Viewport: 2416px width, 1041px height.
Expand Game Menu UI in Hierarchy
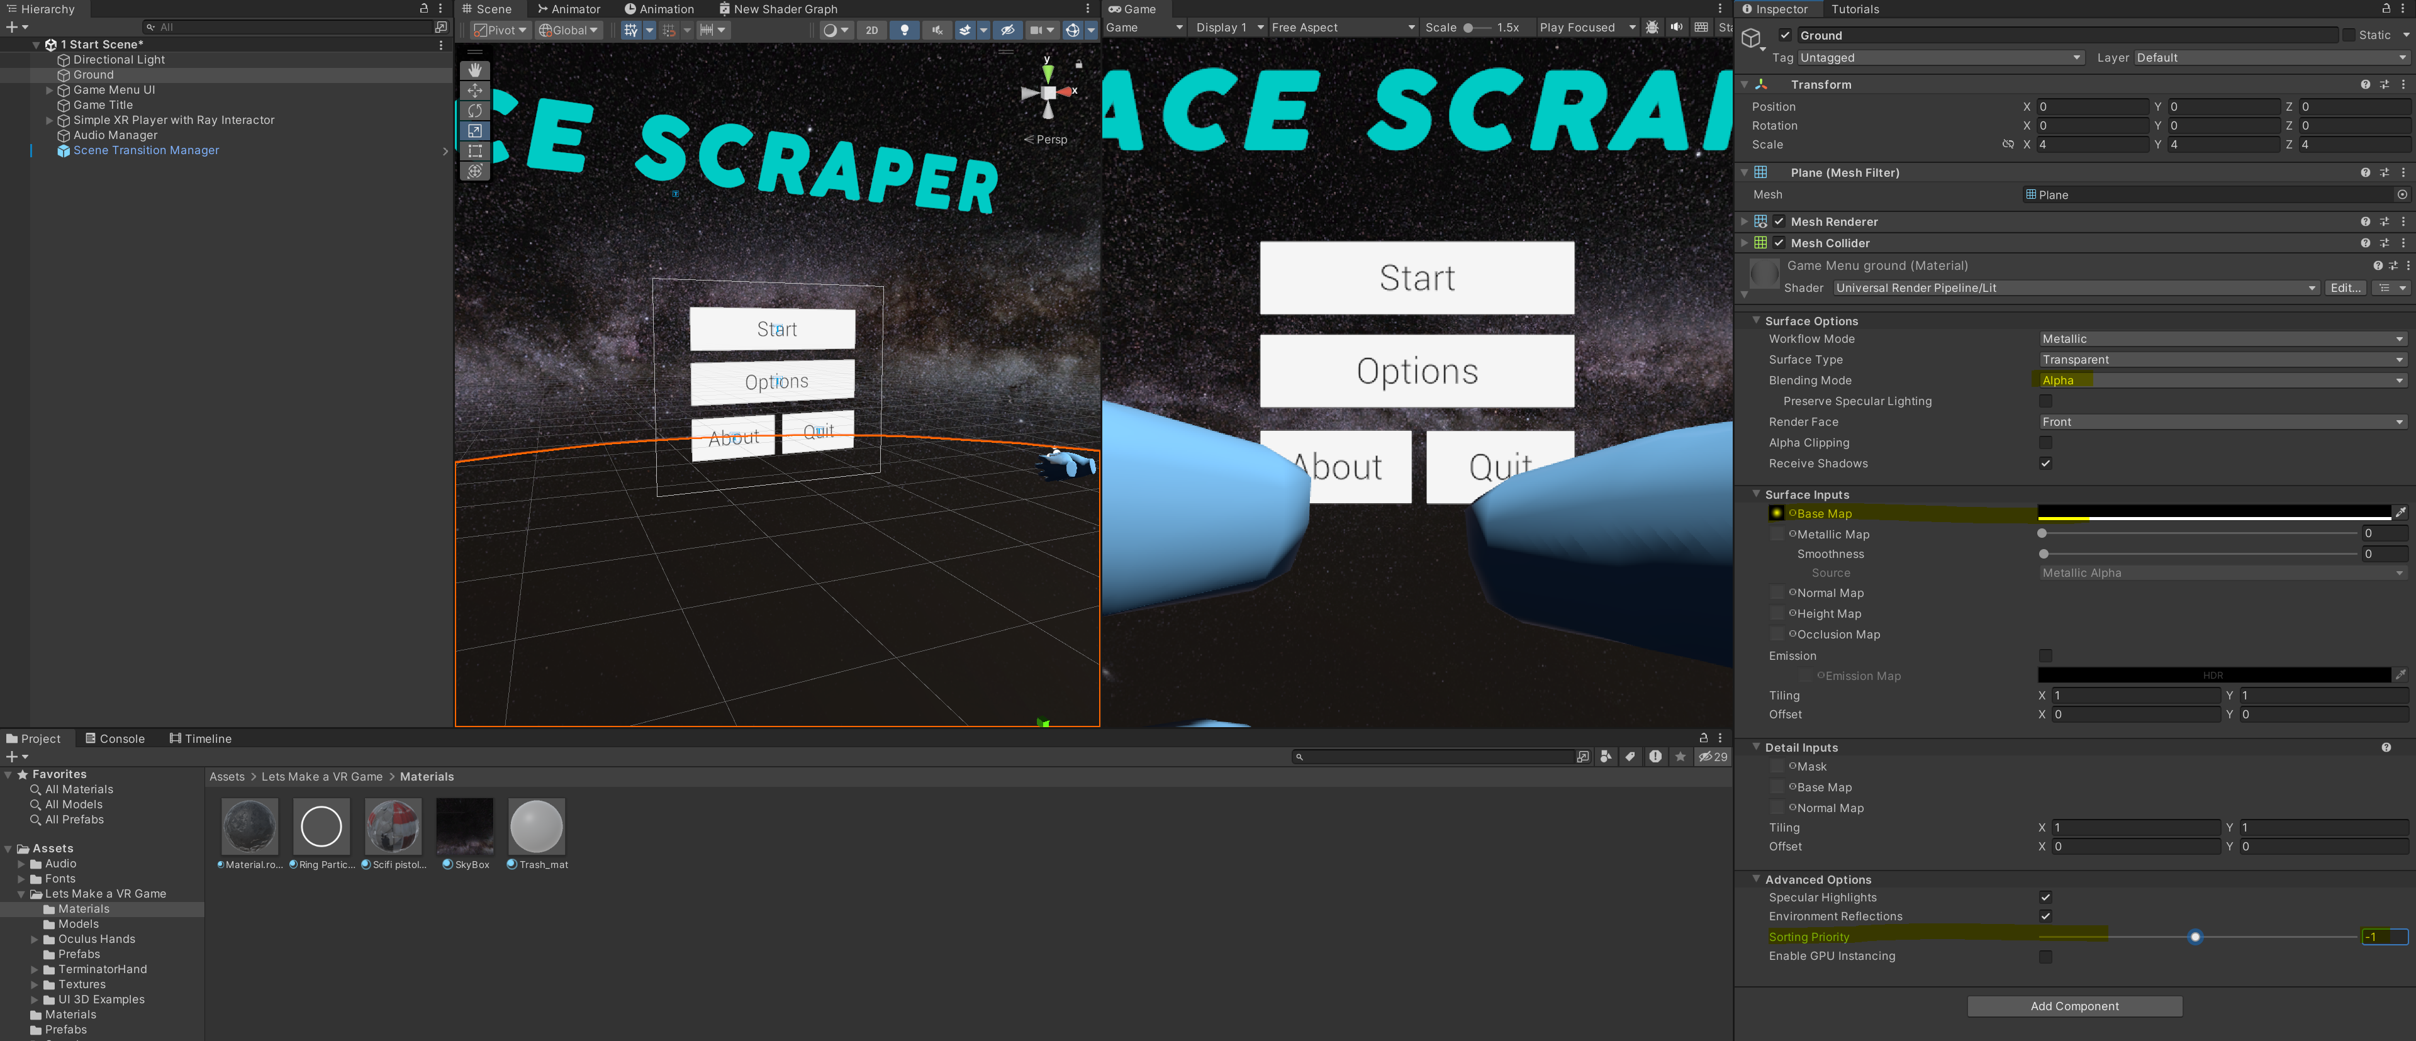pyautogui.click(x=50, y=90)
